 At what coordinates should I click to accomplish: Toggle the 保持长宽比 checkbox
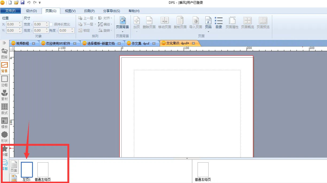51,24
